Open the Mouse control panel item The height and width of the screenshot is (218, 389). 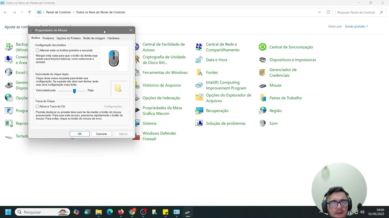point(275,85)
